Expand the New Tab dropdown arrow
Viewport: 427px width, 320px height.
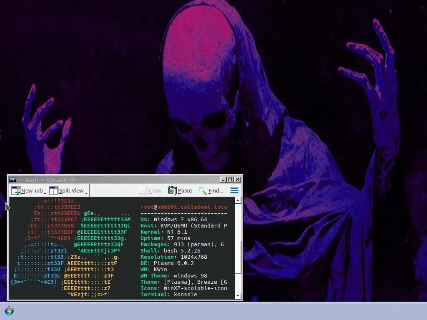pyautogui.click(x=45, y=192)
